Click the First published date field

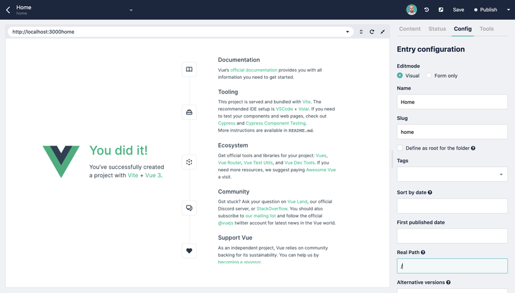click(452, 236)
